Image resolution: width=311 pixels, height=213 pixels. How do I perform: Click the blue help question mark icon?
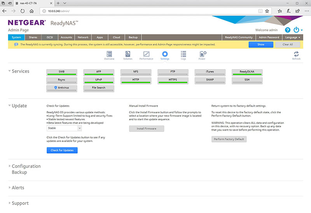288,30
